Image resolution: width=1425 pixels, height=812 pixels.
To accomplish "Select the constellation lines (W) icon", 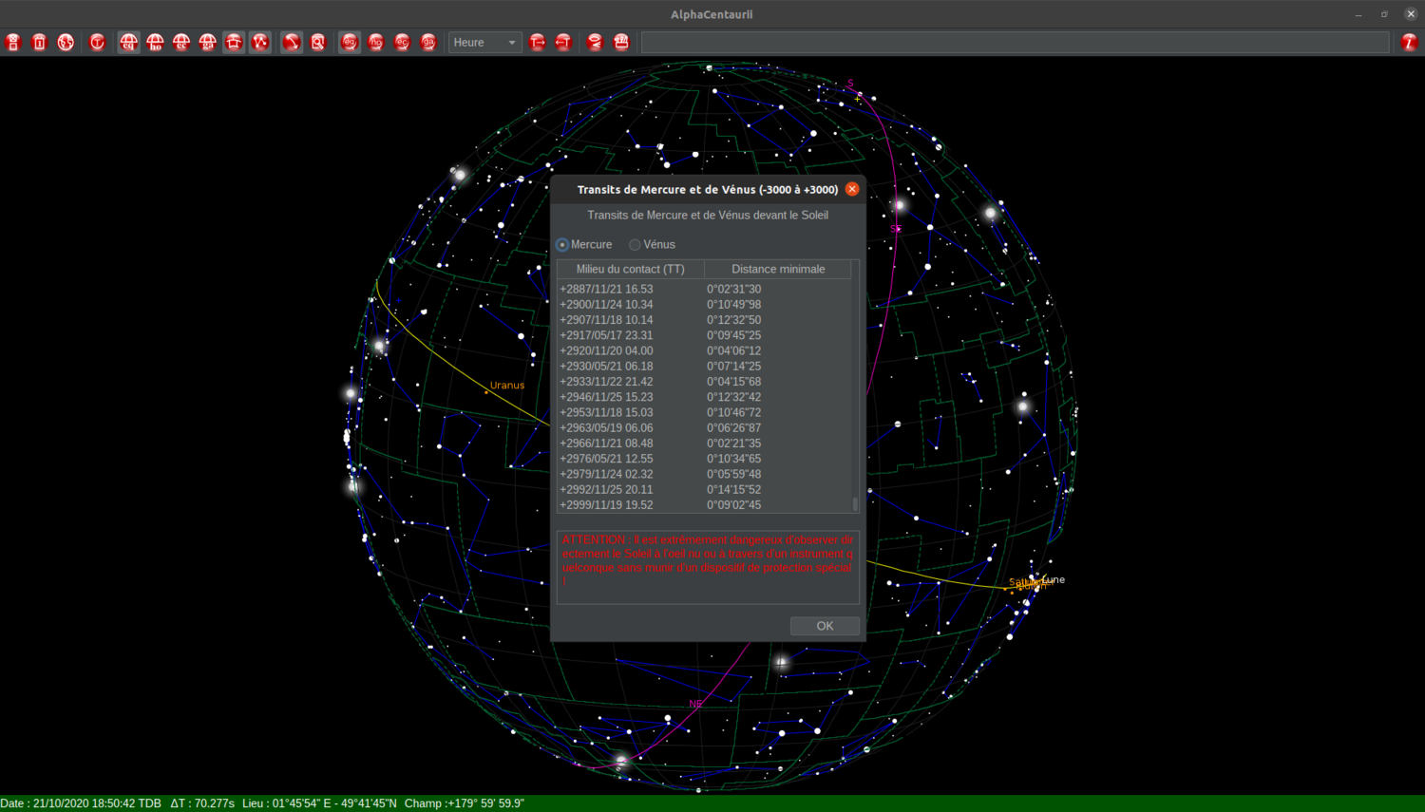I will click(x=260, y=42).
